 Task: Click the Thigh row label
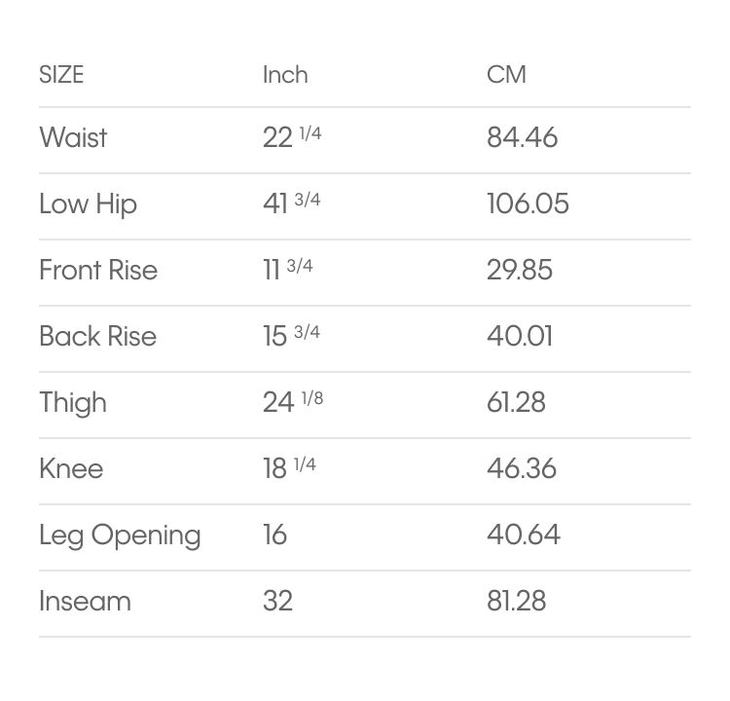tap(73, 402)
